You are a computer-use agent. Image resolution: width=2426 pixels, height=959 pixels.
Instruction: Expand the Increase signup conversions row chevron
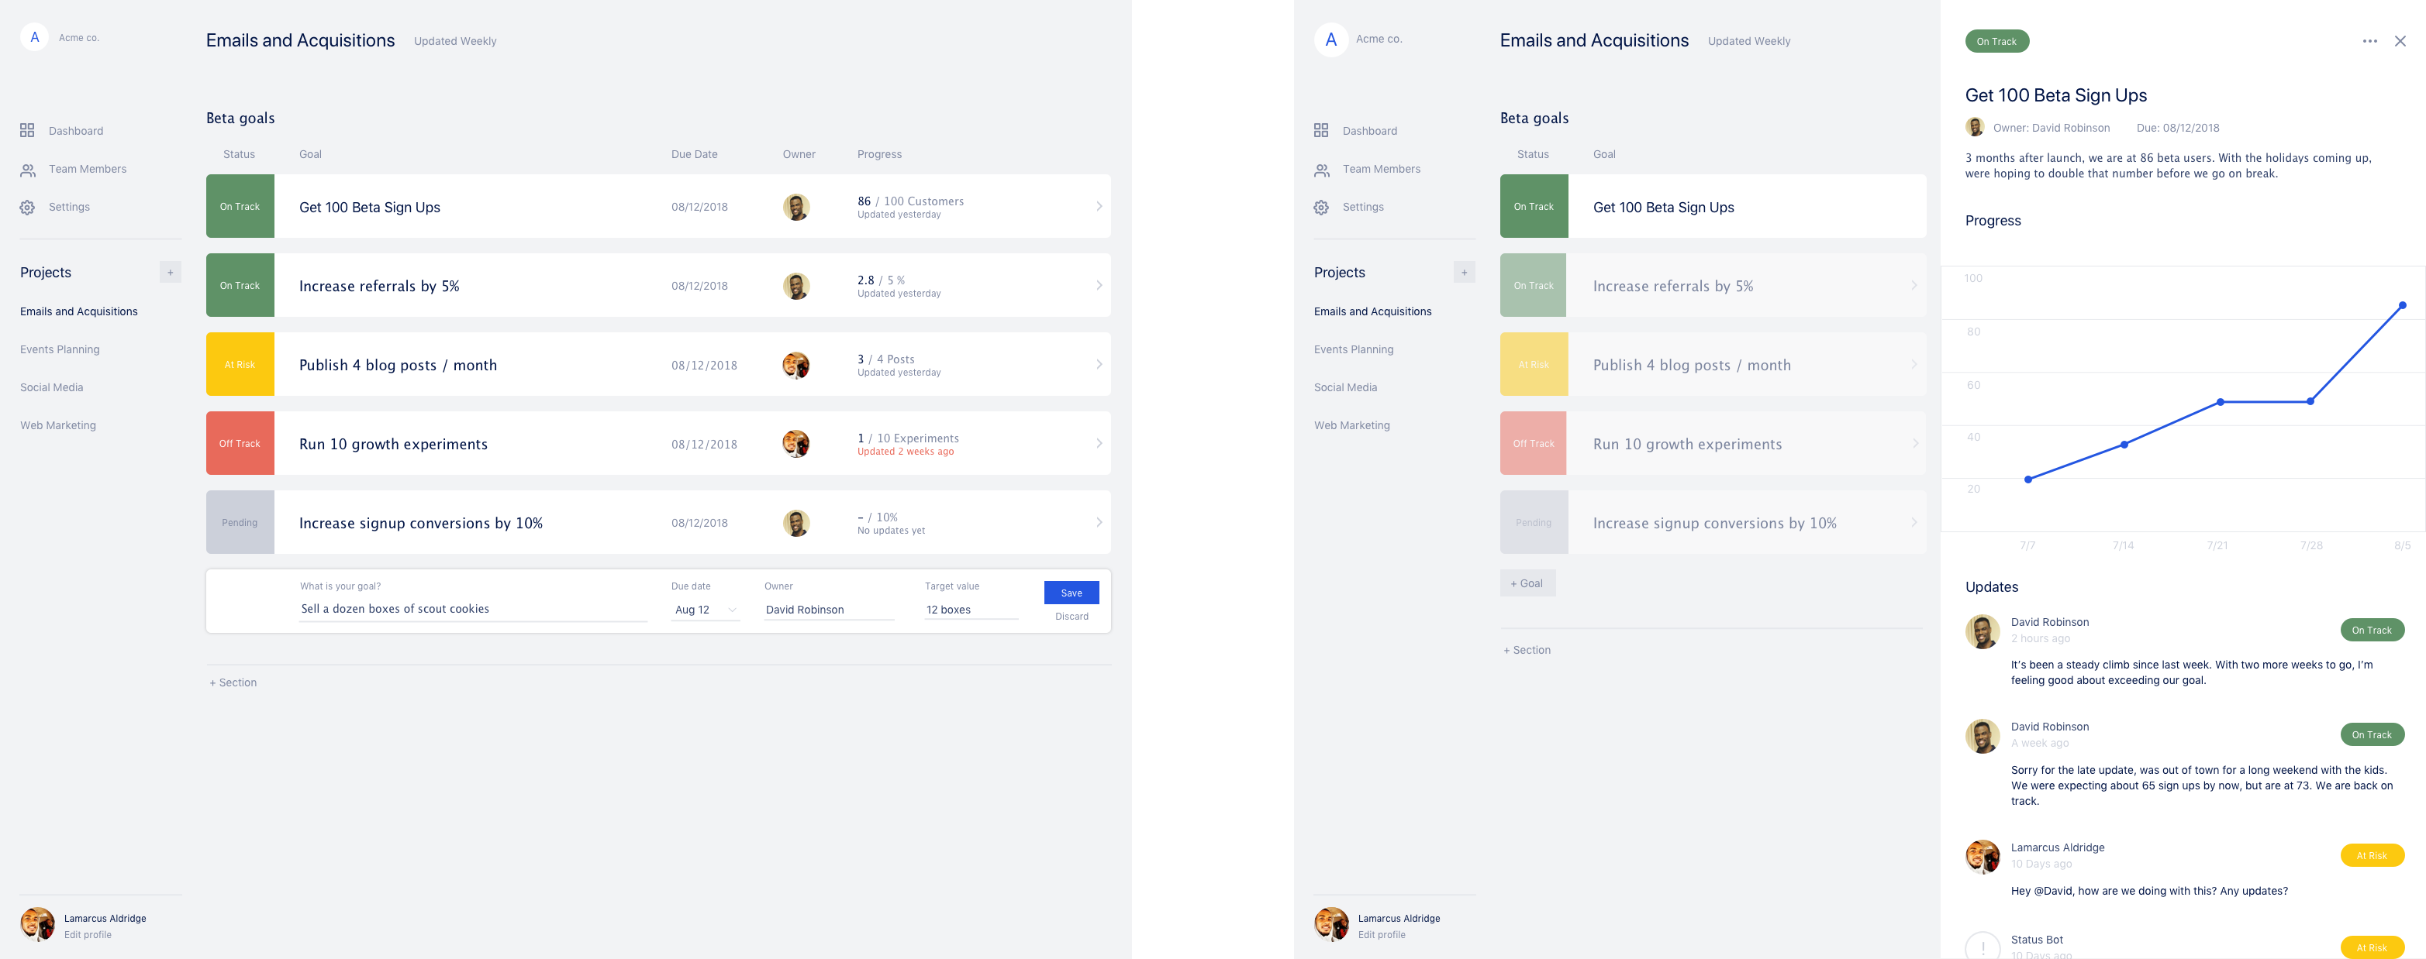(x=1098, y=522)
